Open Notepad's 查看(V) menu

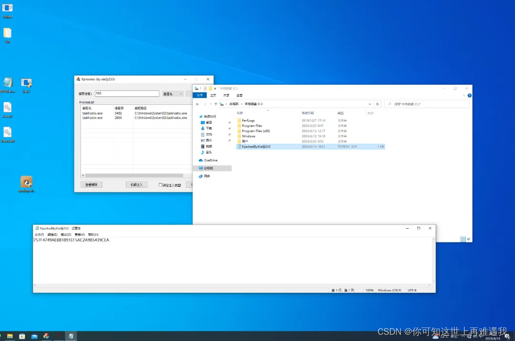80,235
